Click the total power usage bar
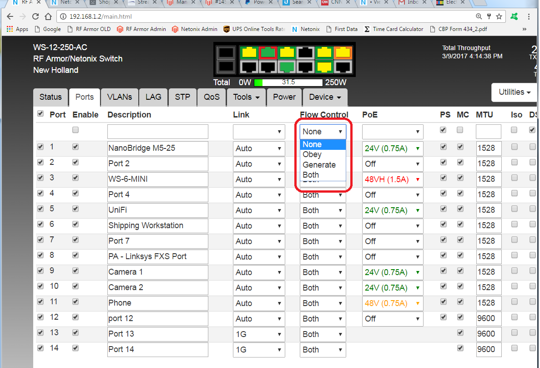The width and height of the screenshot is (540, 368). pos(288,82)
